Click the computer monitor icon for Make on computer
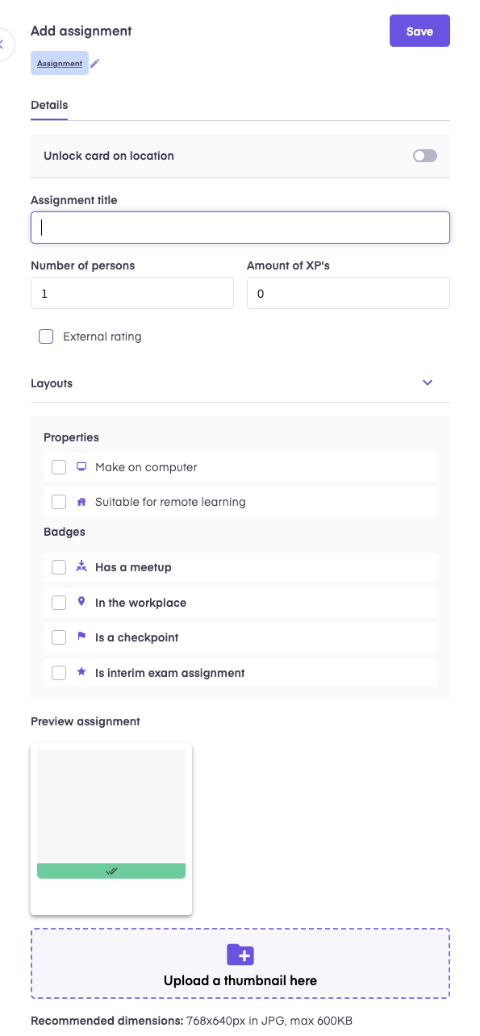The image size is (480, 1036). point(81,466)
